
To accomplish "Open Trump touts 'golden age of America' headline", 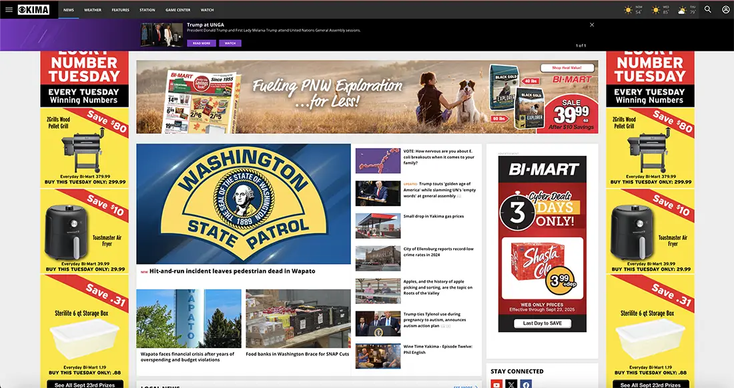I will point(440,190).
